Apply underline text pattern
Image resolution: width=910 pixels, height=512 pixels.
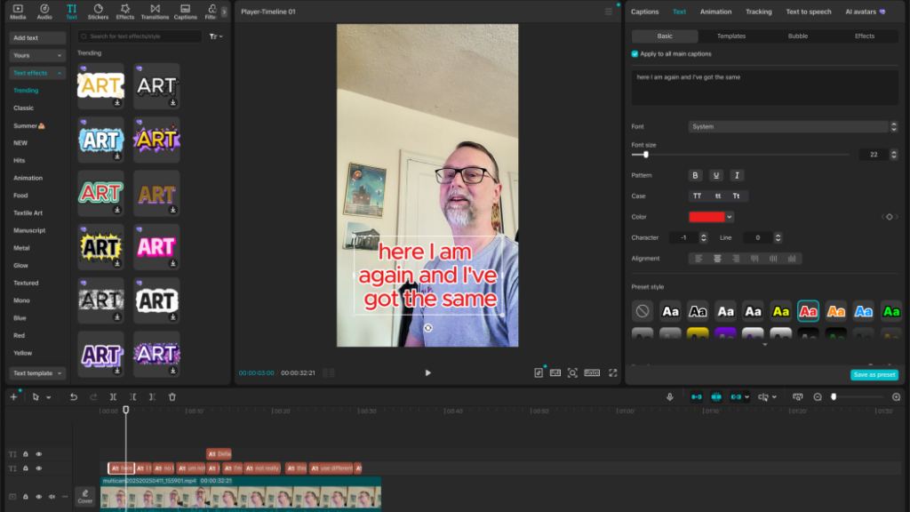click(x=716, y=175)
